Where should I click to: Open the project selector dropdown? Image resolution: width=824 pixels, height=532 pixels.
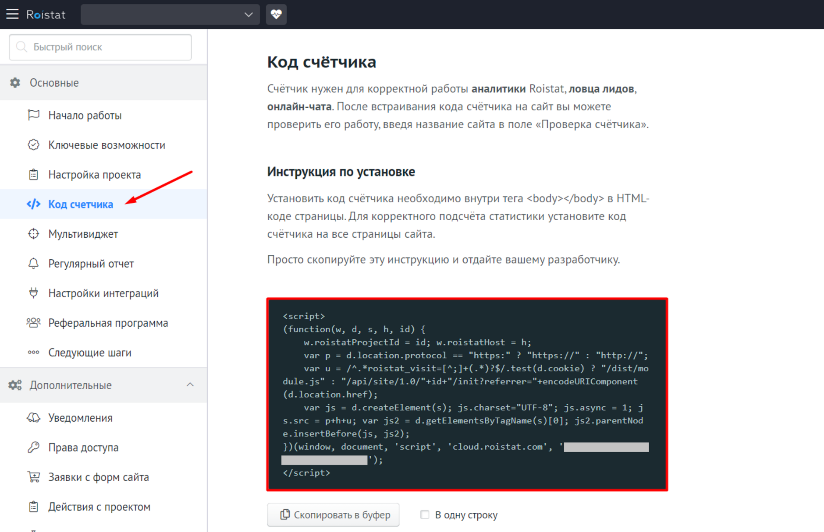[x=170, y=14]
